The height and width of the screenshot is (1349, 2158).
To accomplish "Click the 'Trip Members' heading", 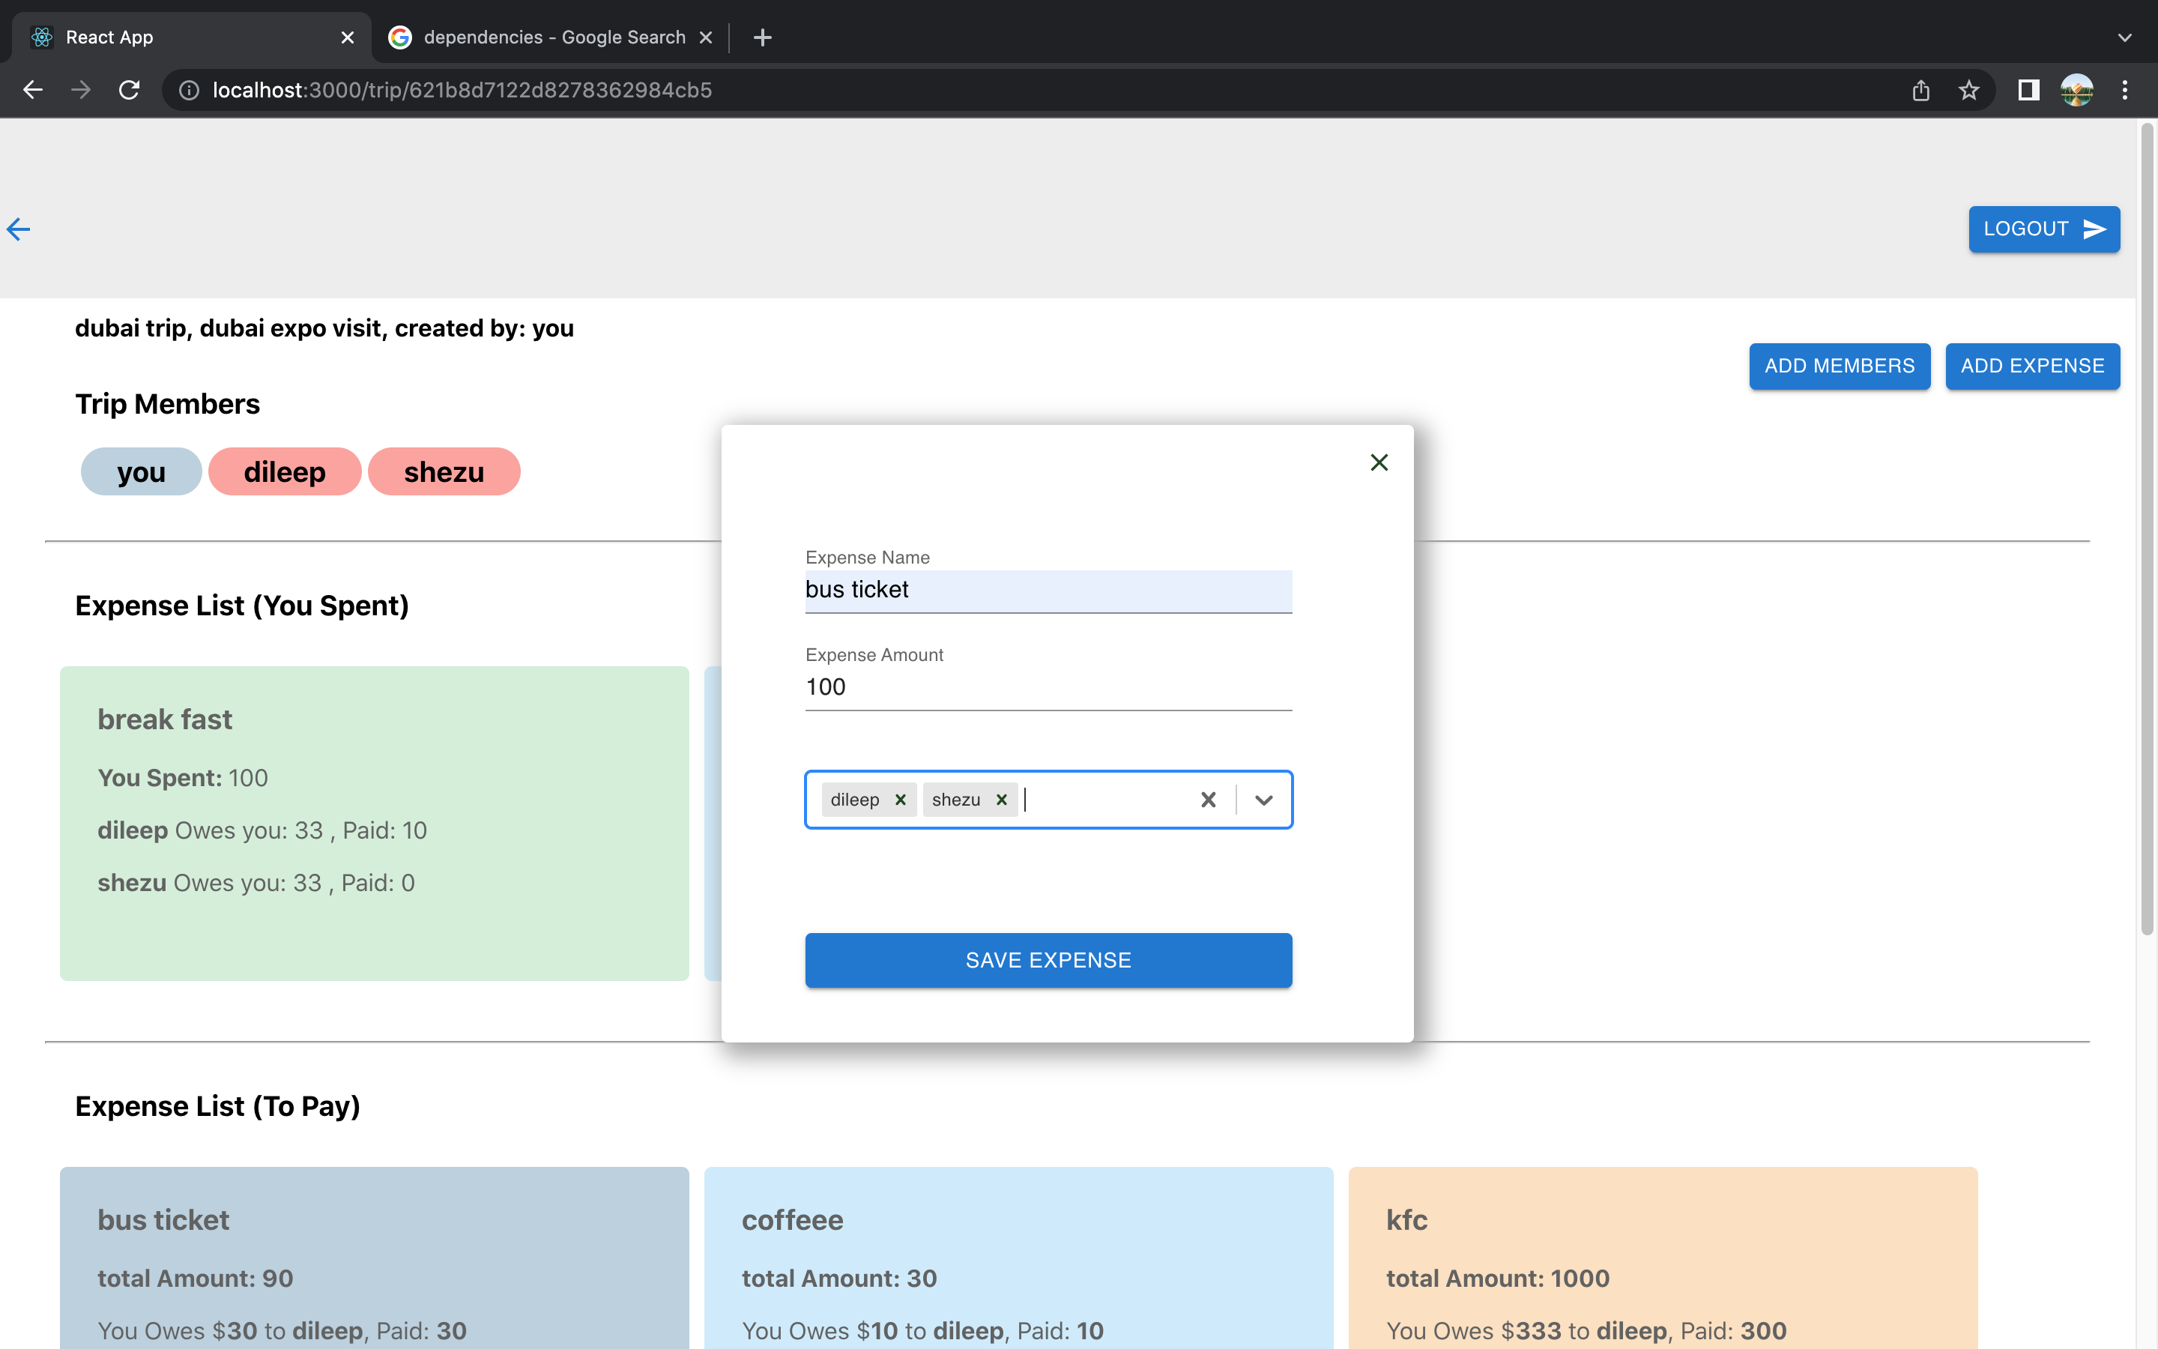I will pos(168,404).
